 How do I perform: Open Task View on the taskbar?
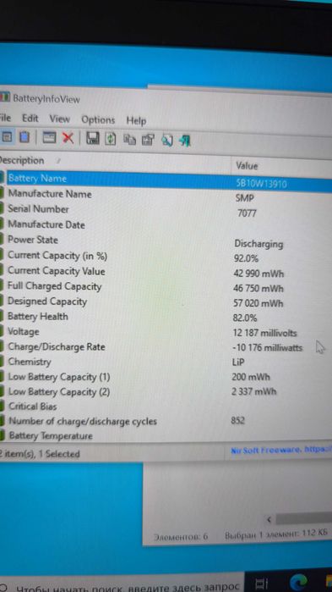pyautogui.click(x=261, y=584)
